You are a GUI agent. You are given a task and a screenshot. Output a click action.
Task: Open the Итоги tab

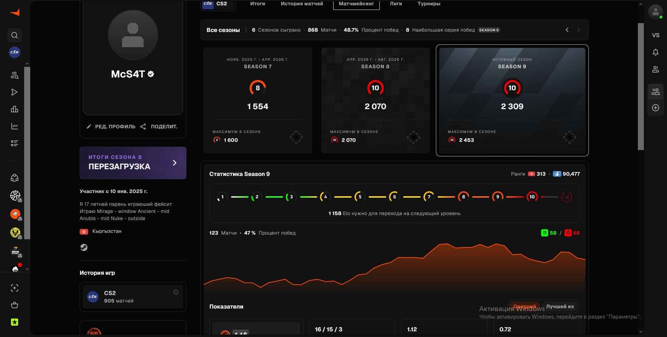pyautogui.click(x=257, y=4)
